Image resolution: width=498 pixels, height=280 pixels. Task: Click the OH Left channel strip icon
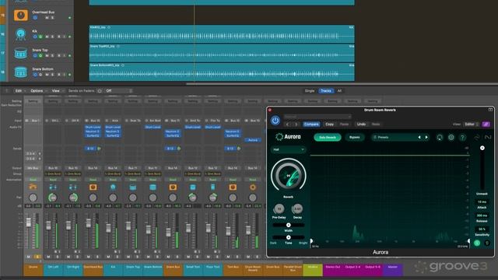53,187
